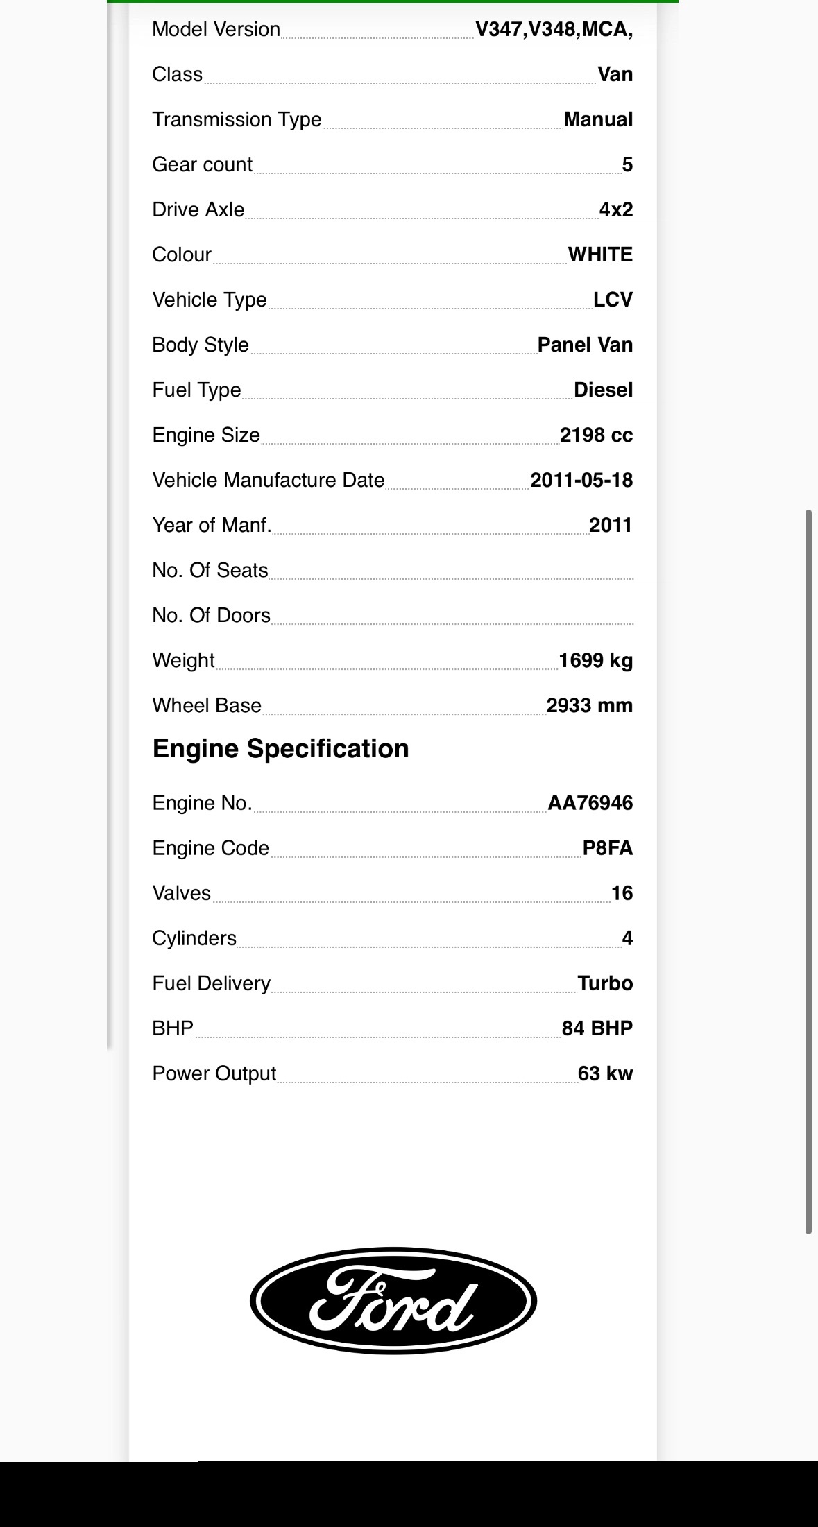Click the Vehicle Manufacture Date 2011-05-18

coord(581,480)
